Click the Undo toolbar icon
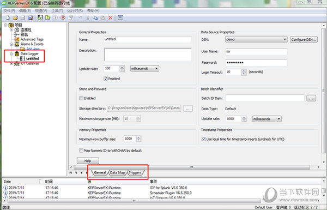 click(x=80, y=18)
